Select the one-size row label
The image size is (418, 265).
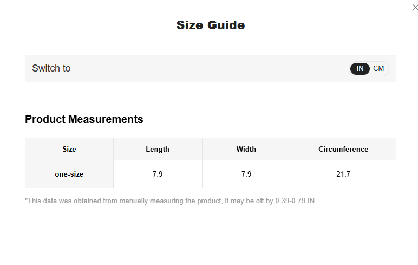[x=69, y=174]
